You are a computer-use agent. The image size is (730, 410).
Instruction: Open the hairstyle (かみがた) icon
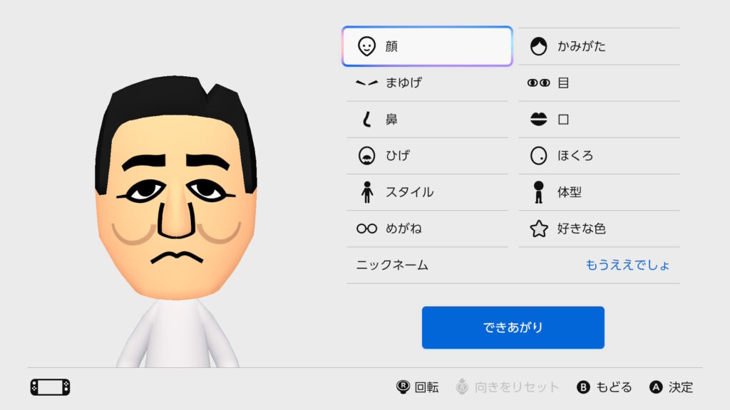[x=538, y=47]
